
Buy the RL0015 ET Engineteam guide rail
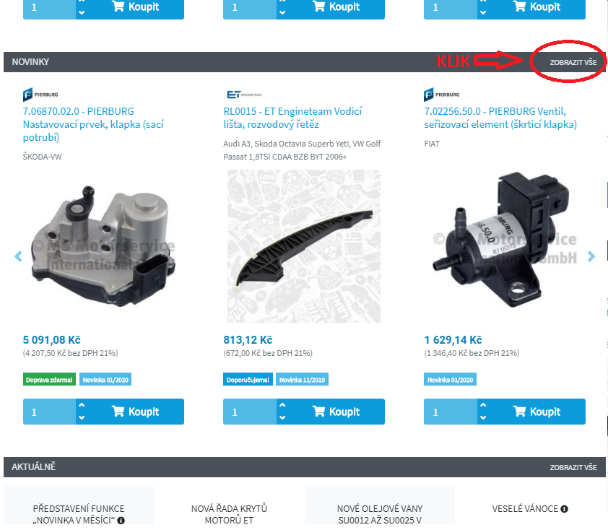[x=336, y=412]
